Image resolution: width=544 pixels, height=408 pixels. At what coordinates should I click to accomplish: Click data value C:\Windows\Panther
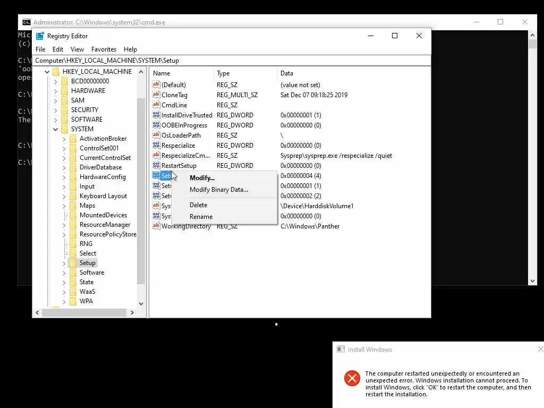pos(310,226)
